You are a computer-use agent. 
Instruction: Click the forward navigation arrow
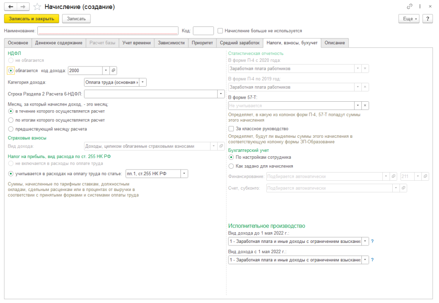[x=23, y=7]
